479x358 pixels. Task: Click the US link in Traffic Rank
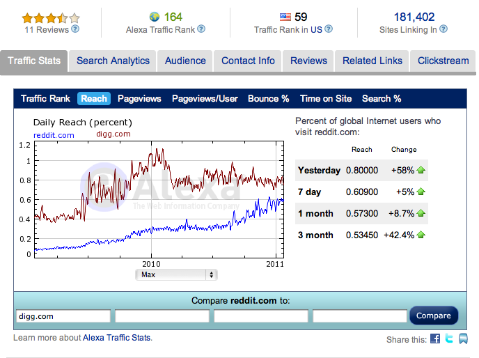pos(316,30)
